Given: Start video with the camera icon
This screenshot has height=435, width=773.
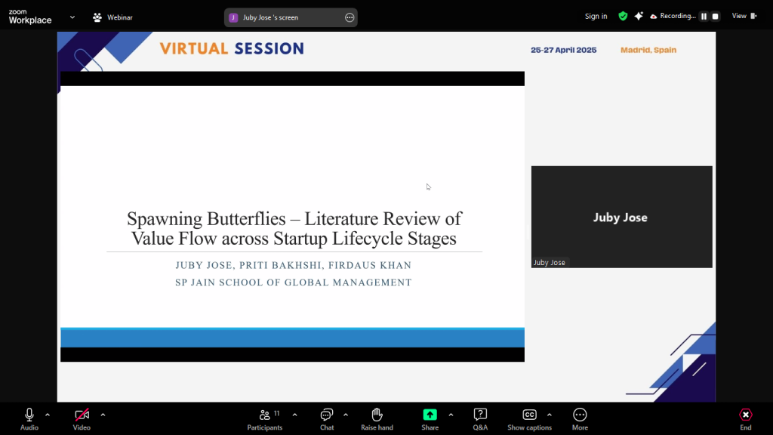Looking at the screenshot, I should 82,415.
